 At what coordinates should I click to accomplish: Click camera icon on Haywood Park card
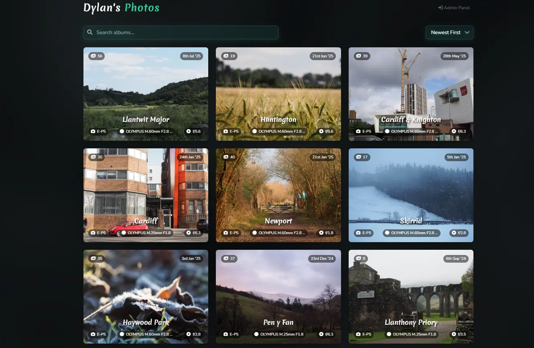point(93,334)
